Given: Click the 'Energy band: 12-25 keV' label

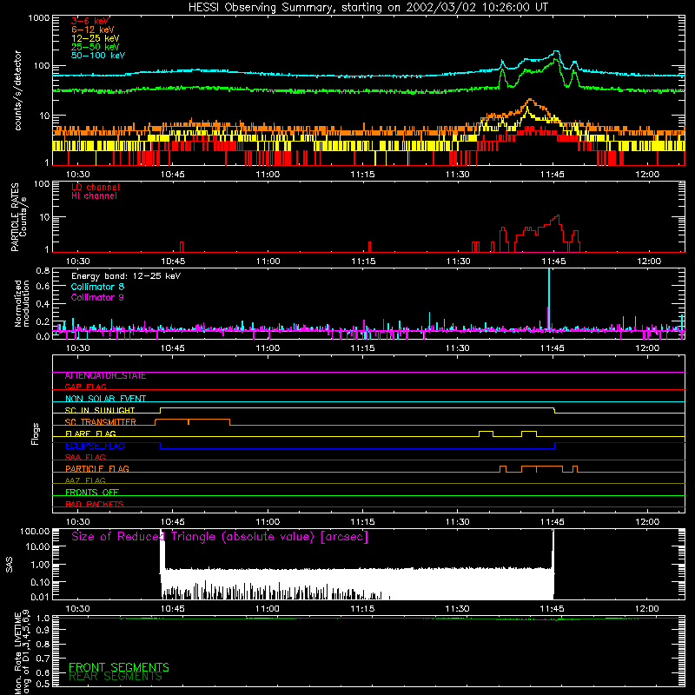Looking at the screenshot, I should [x=126, y=276].
